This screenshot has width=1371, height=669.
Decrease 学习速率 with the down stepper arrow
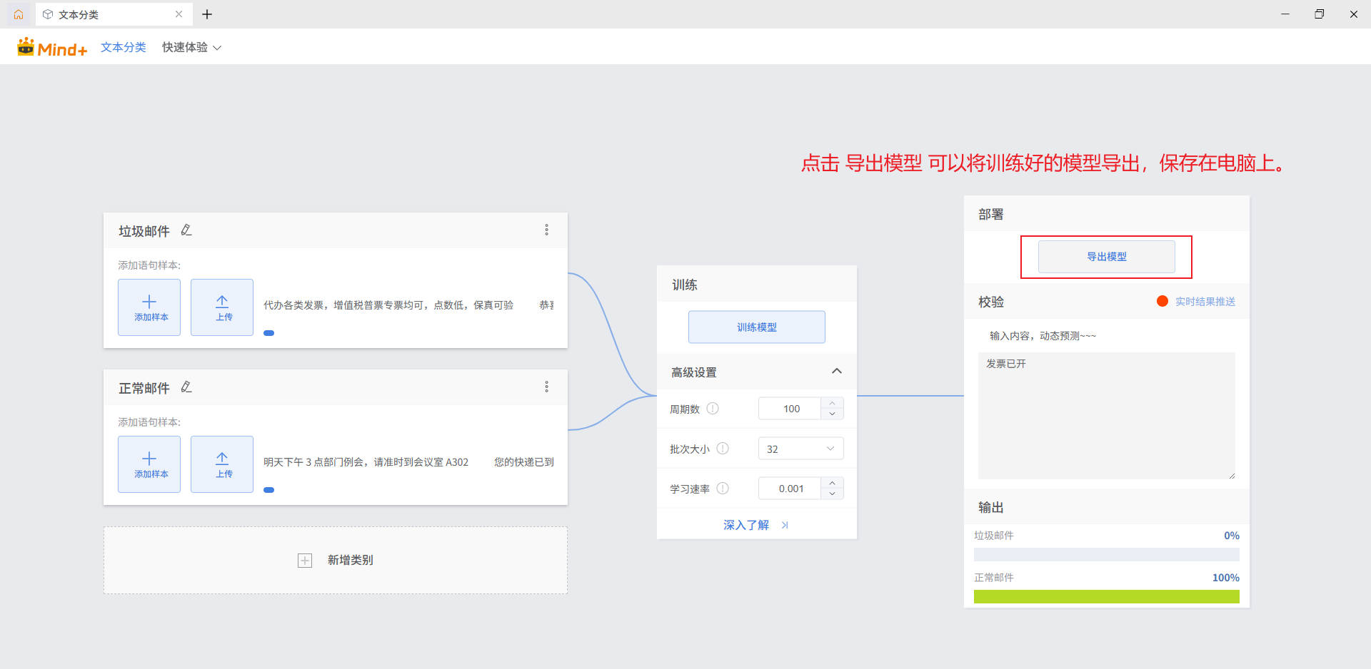point(832,494)
